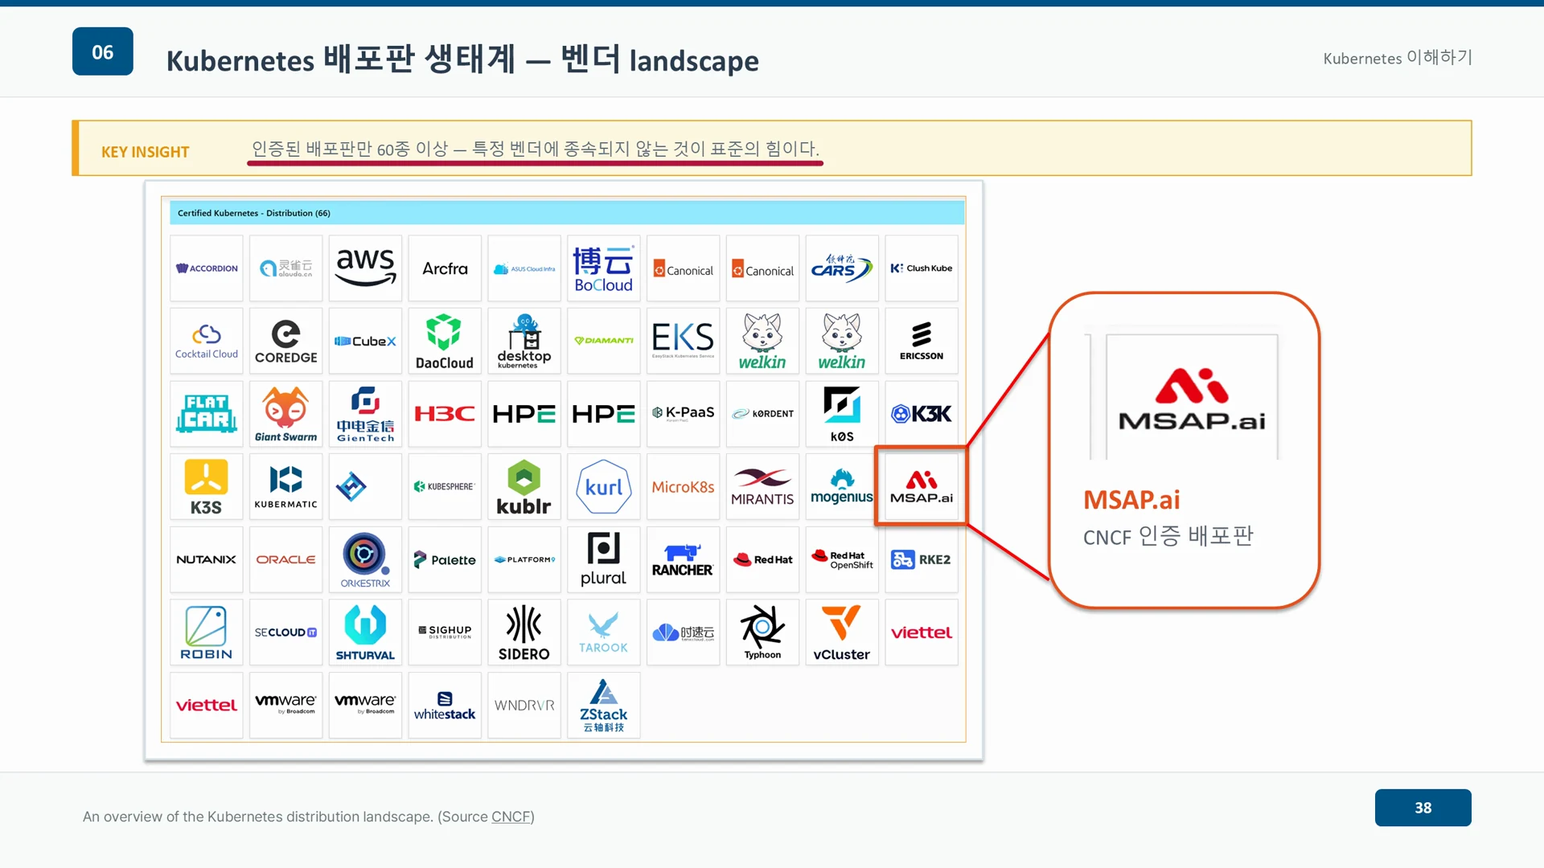The width and height of the screenshot is (1544, 868).
Task: Select the ROBIN logo tile
Action: point(207,633)
